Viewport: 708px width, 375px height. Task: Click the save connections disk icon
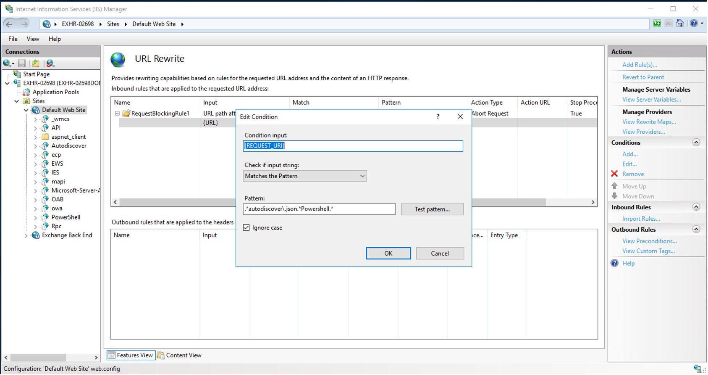(x=22, y=63)
